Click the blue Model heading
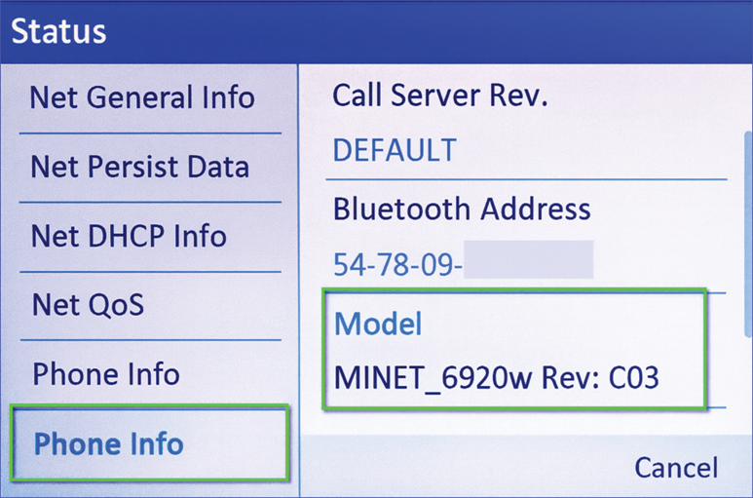The width and height of the screenshot is (753, 498). click(378, 325)
